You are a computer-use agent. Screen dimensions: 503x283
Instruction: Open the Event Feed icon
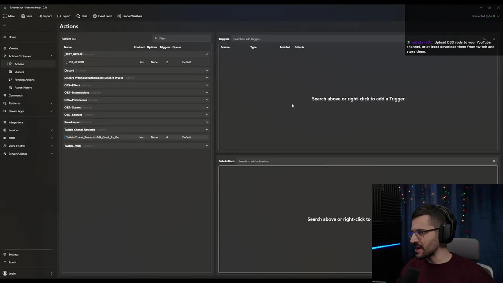(95, 16)
